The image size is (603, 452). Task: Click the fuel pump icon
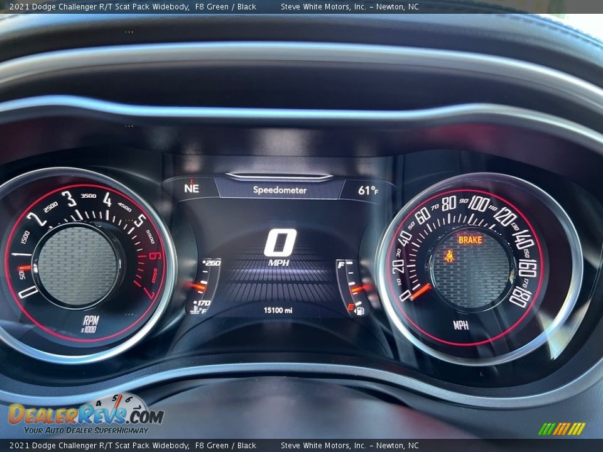coord(361,311)
